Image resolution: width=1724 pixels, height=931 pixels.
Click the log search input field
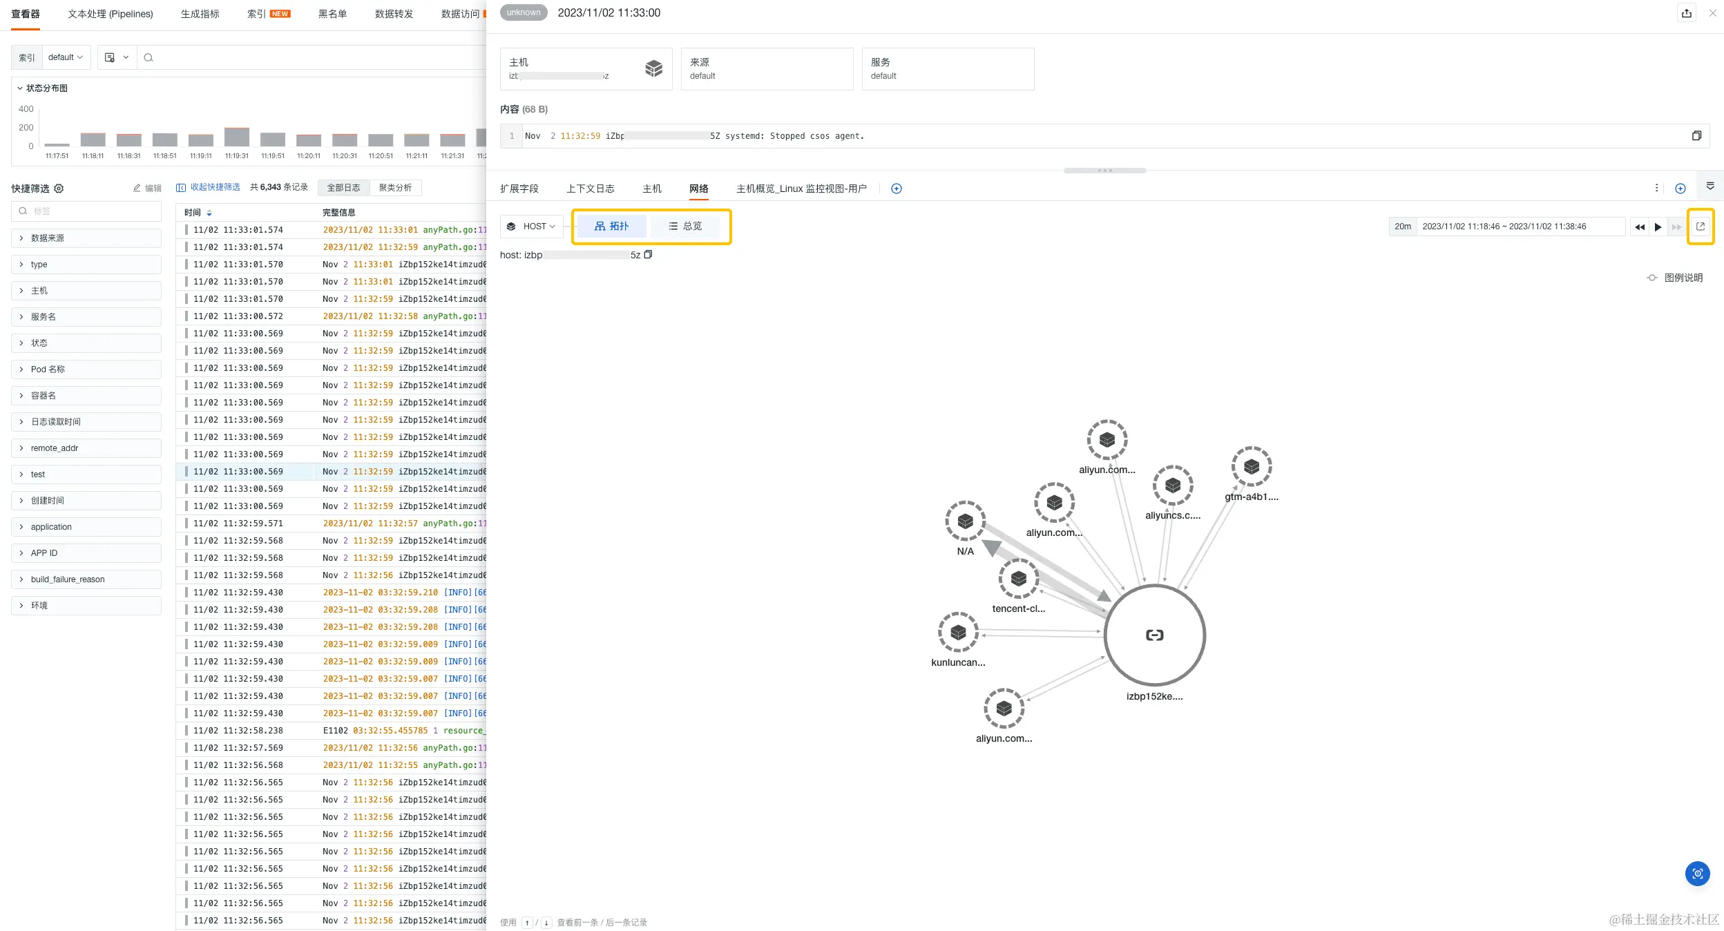point(311,57)
